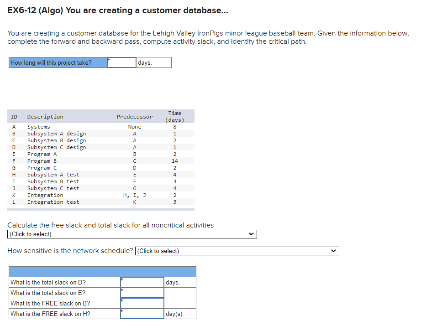Click the project duration input field
The width and height of the screenshot is (421, 331).
point(121,62)
